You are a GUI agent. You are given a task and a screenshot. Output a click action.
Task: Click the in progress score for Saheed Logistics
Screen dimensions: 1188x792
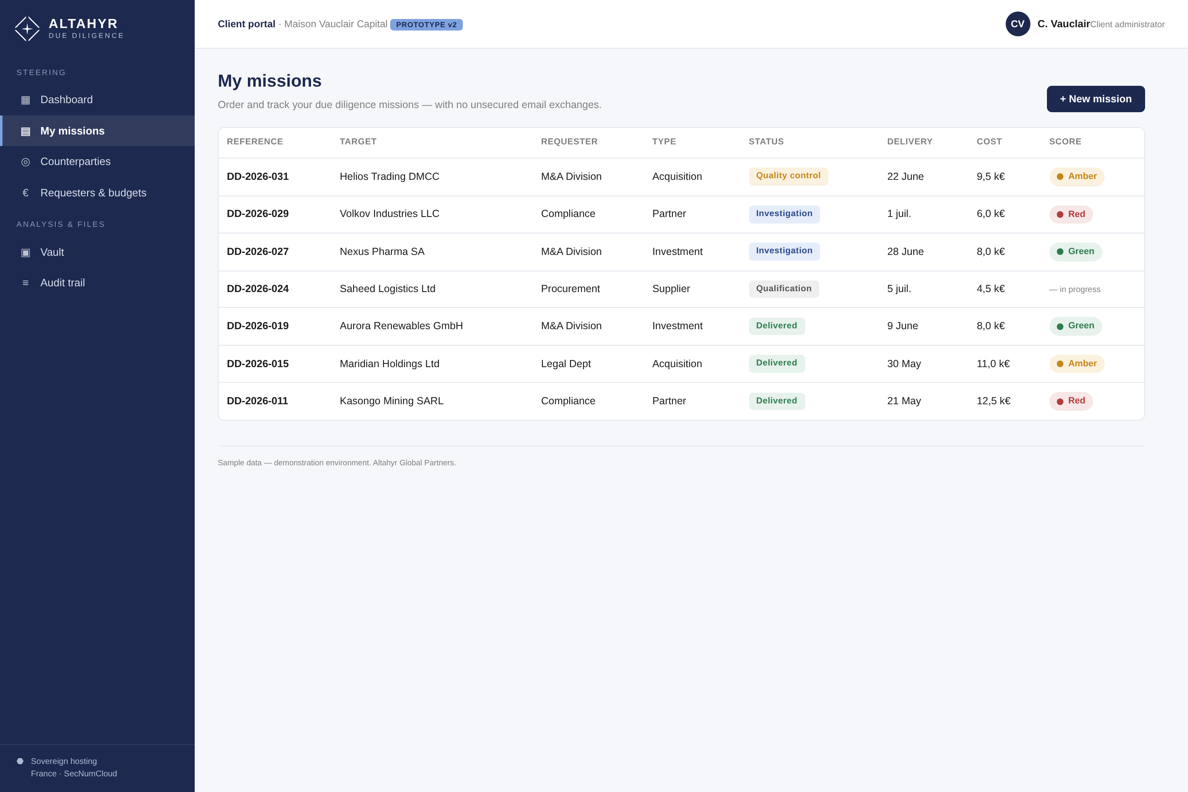click(1075, 290)
